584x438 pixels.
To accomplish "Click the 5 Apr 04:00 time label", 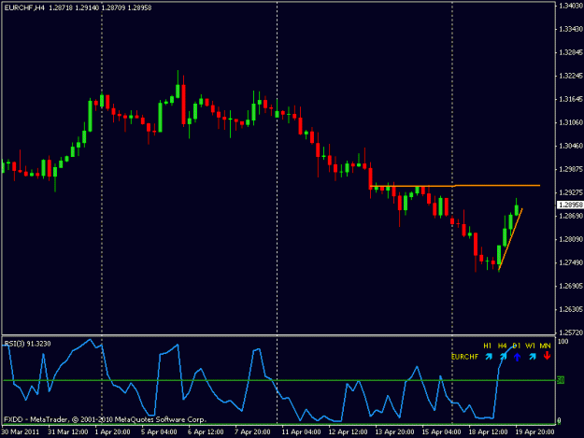I will click(x=159, y=431).
